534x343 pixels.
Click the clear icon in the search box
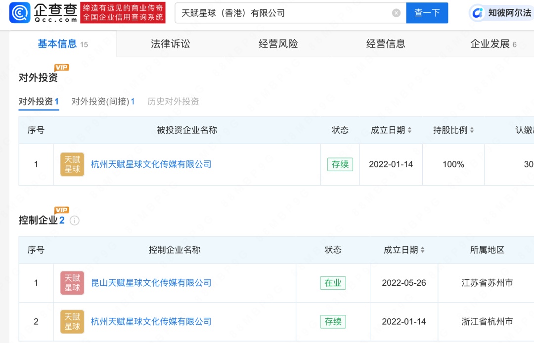[396, 13]
